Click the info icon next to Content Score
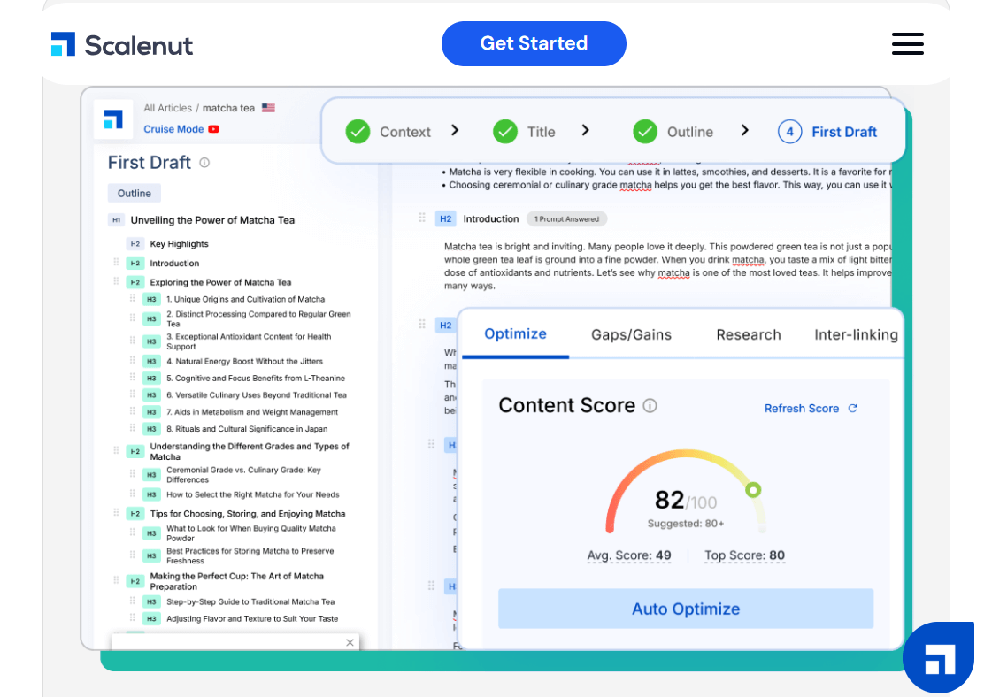This screenshot has height=697, width=992. coord(650,405)
